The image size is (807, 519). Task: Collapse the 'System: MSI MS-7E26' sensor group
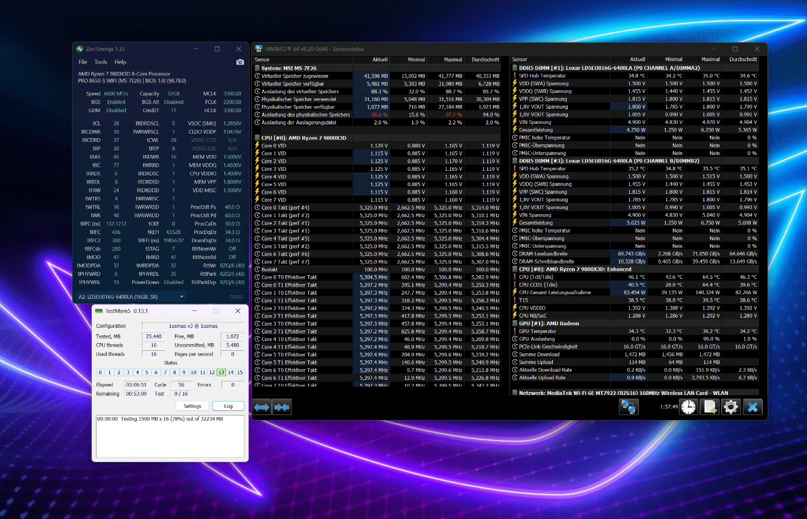[x=288, y=68]
